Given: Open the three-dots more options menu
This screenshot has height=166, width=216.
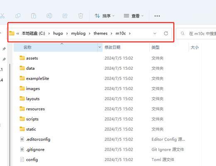Looking at the screenshot, I should pos(157,16).
